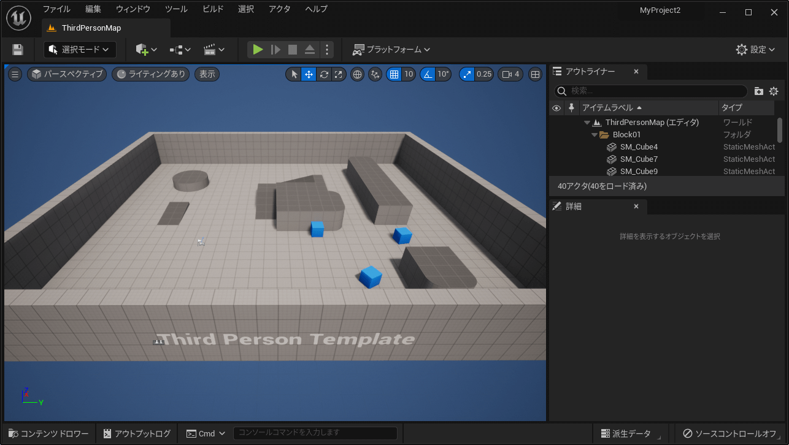Open outliner settings gear

(x=774, y=91)
